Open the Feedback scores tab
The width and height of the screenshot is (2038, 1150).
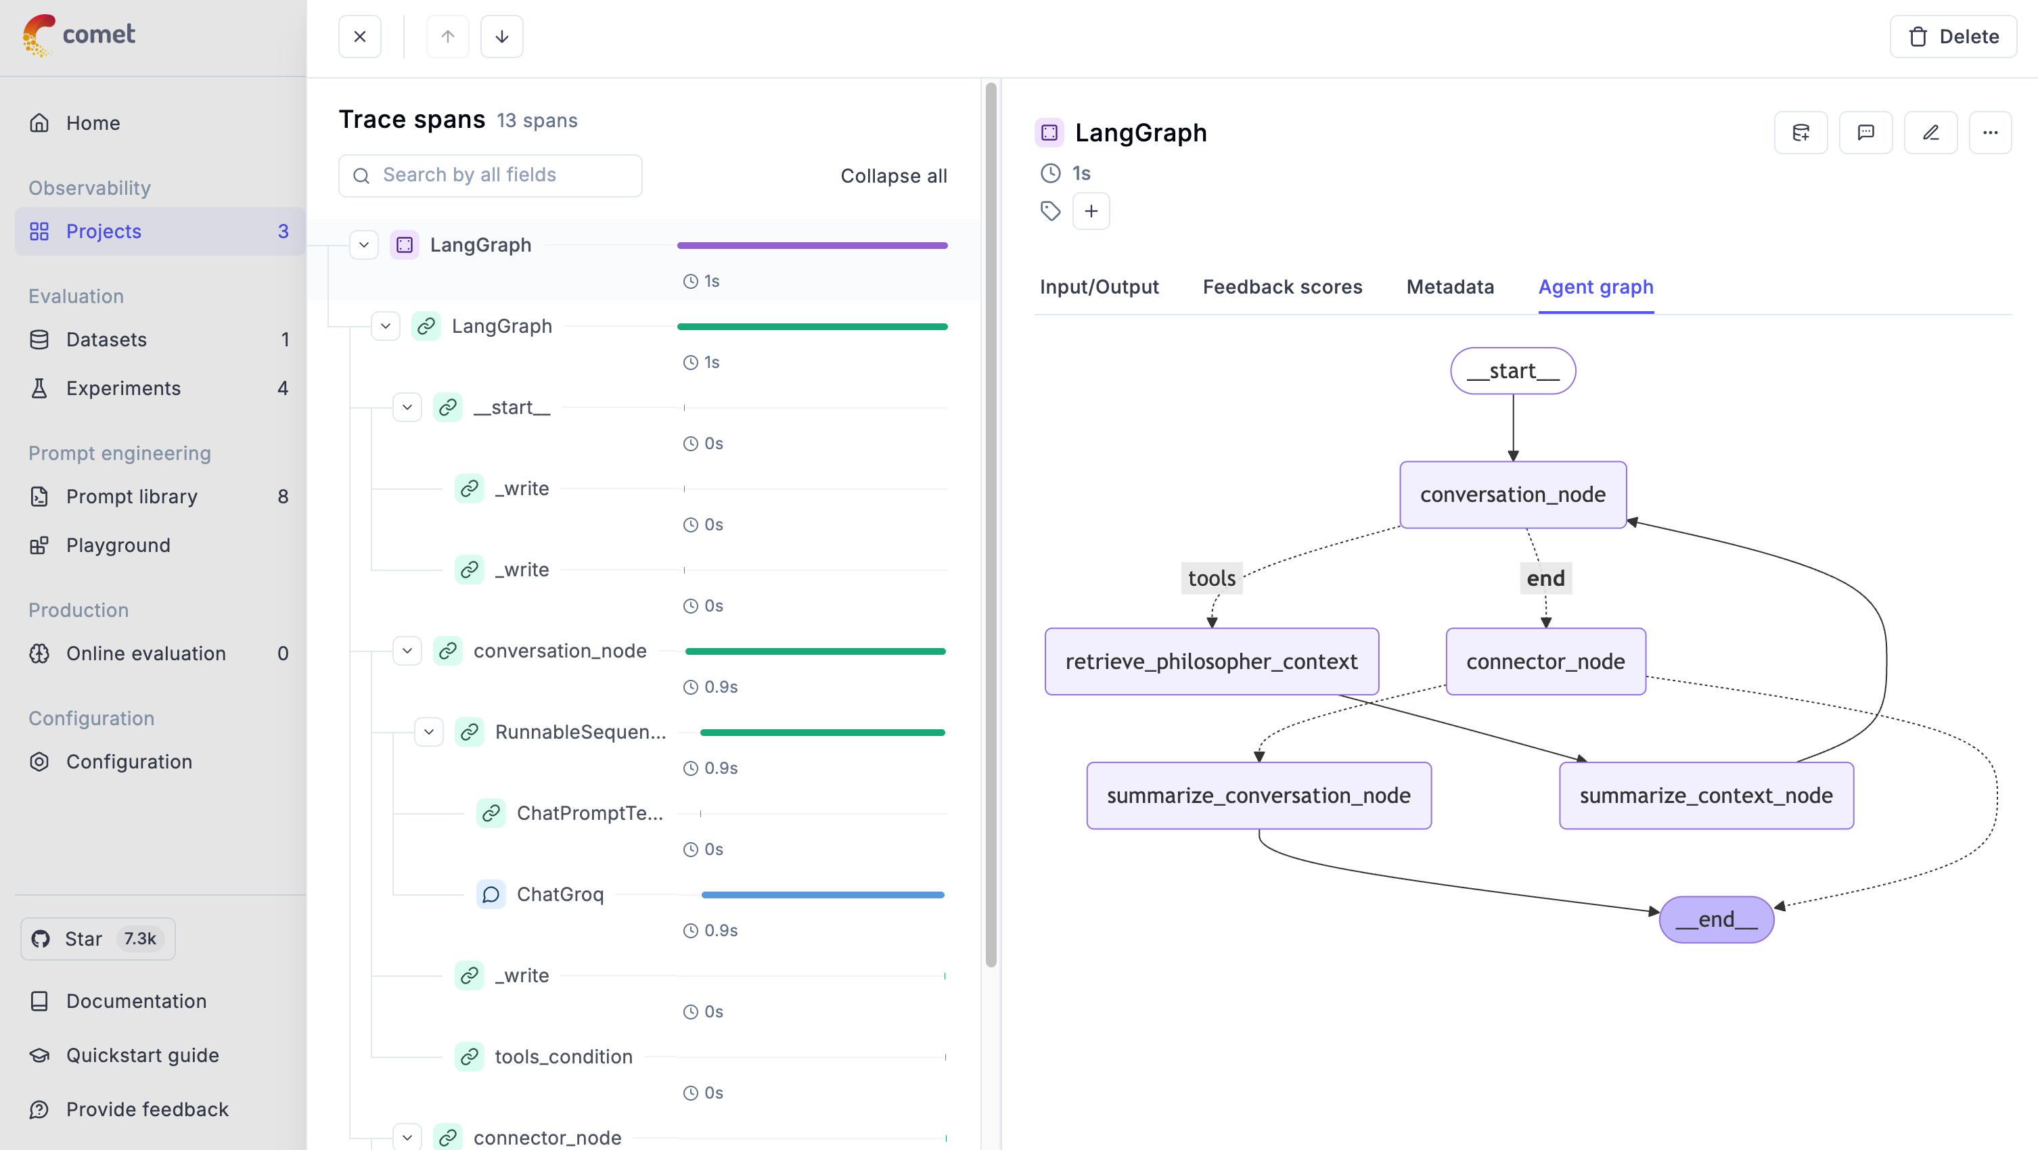tap(1282, 287)
